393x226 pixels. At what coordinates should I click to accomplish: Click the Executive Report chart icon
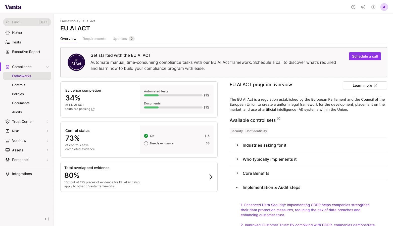(8, 52)
